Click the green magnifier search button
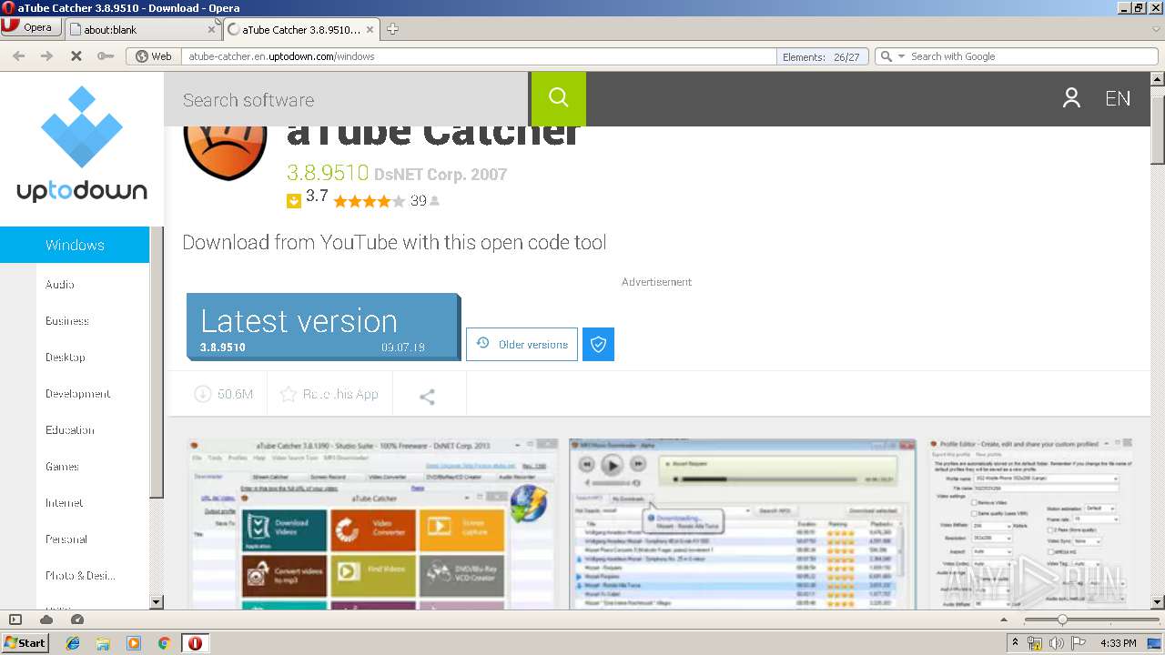Viewport: 1165px width, 655px height. (x=559, y=99)
